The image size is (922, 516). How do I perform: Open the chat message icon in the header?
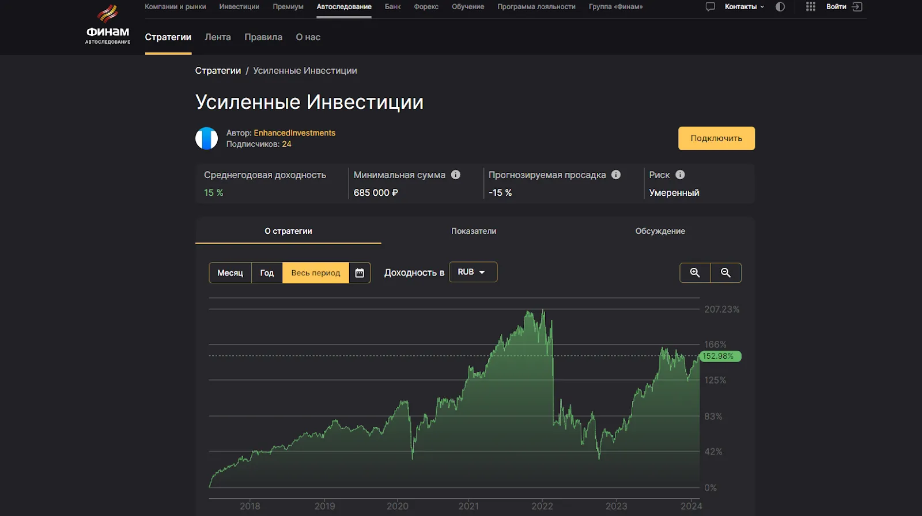(x=711, y=7)
